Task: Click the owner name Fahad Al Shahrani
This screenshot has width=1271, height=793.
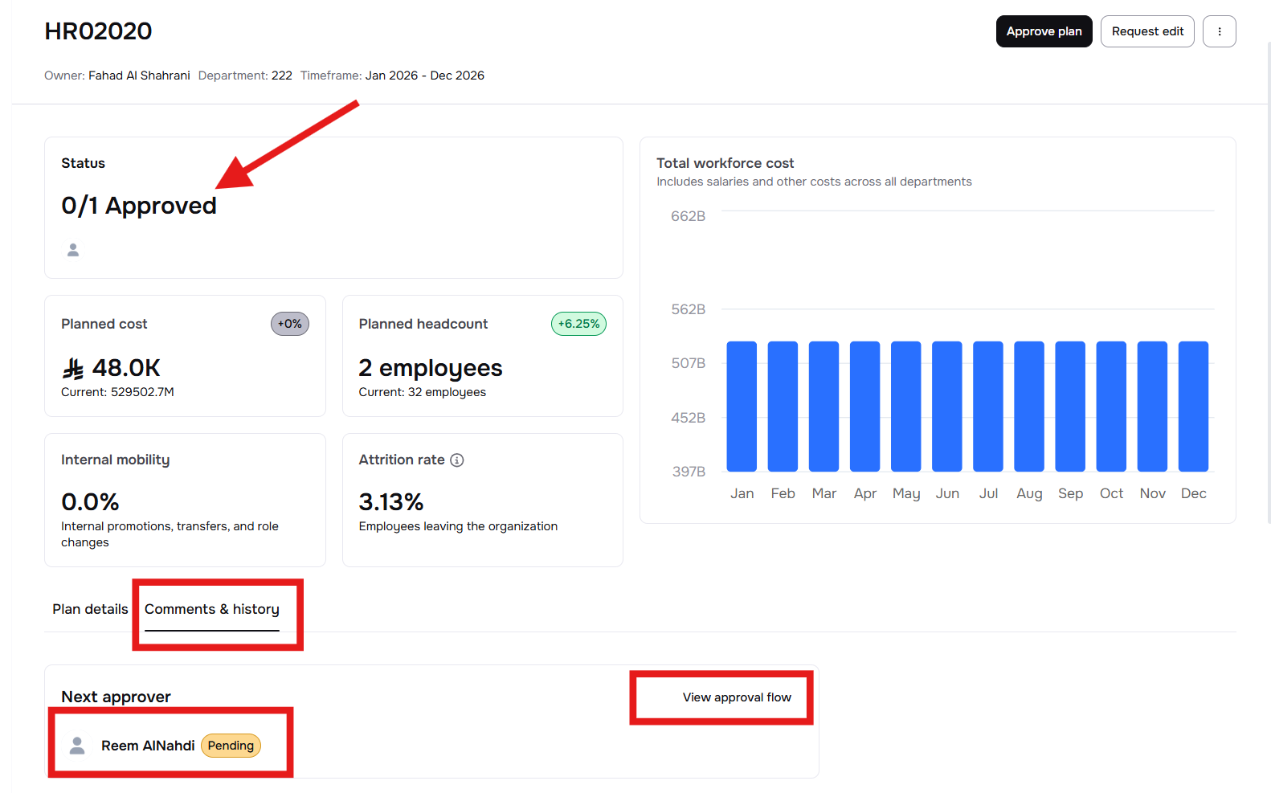Action: coord(139,76)
